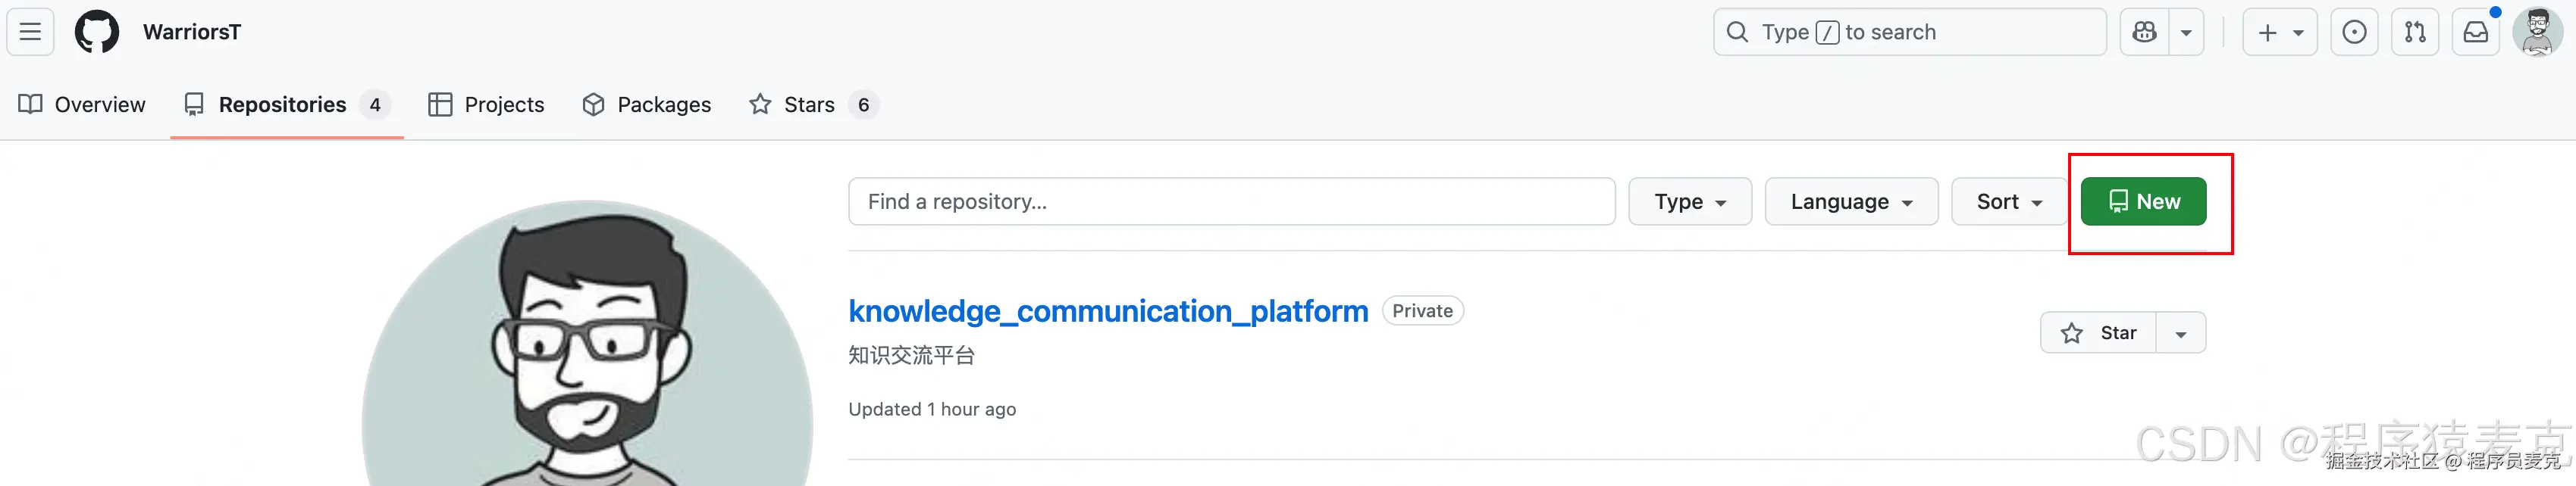The image size is (2576, 486).
Task: Click the Find a repository field
Action: click(1231, 201)
